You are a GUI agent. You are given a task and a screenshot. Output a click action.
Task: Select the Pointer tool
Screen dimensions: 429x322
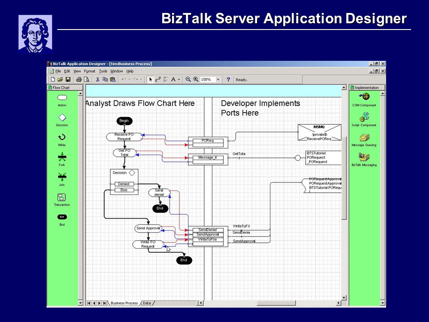150,80
